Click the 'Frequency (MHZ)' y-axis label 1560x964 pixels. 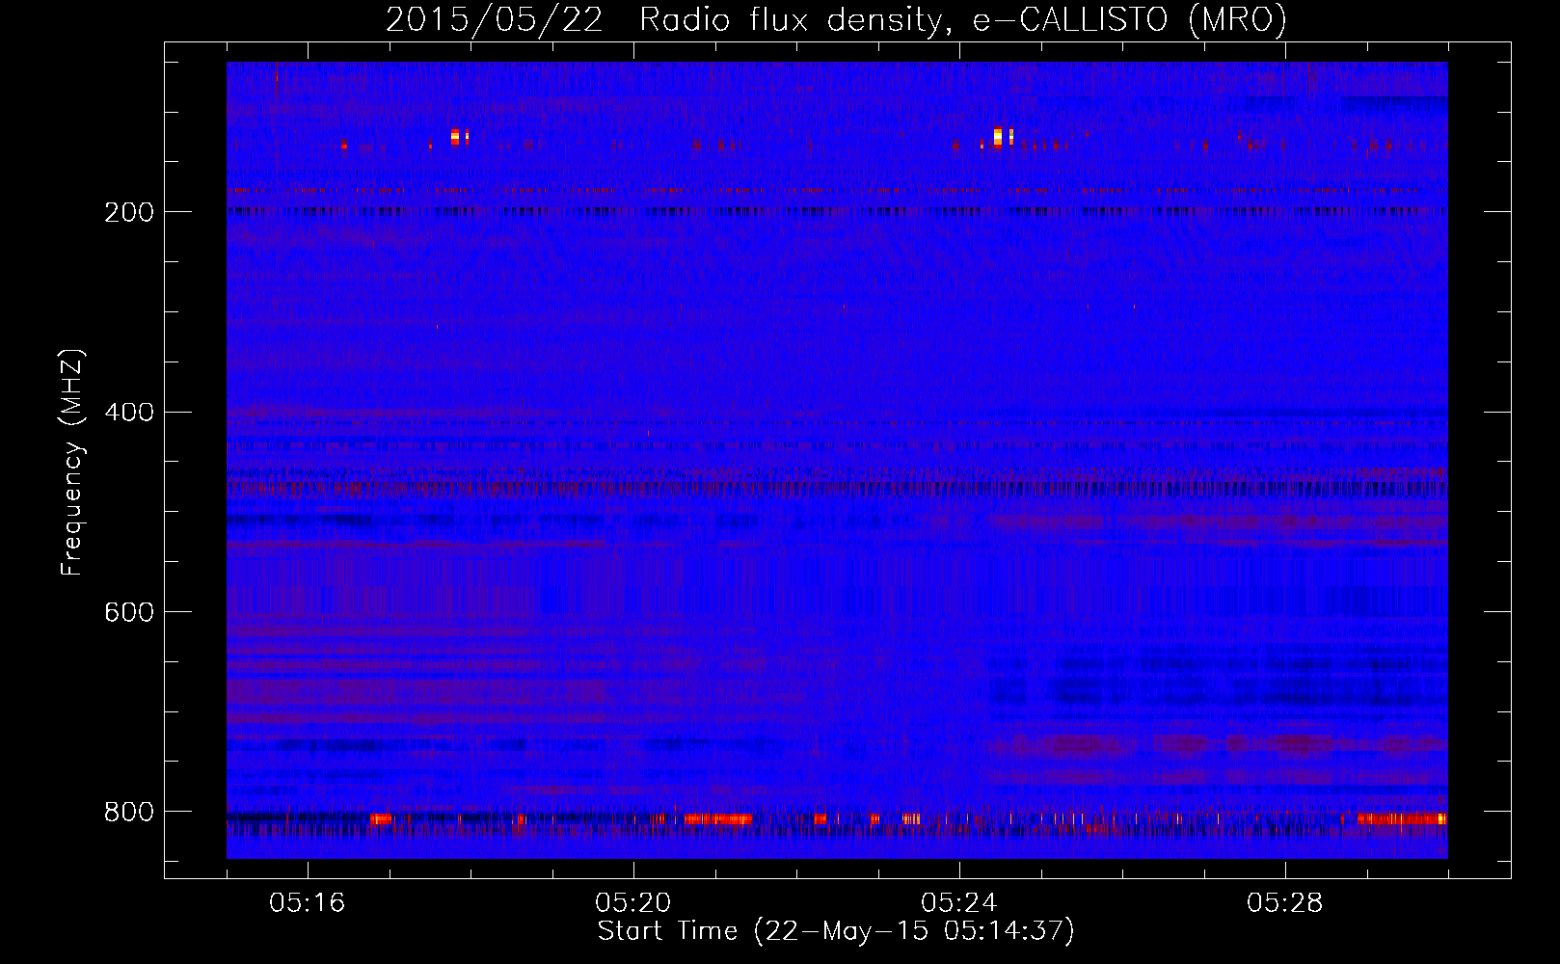[x=73, y=463]
